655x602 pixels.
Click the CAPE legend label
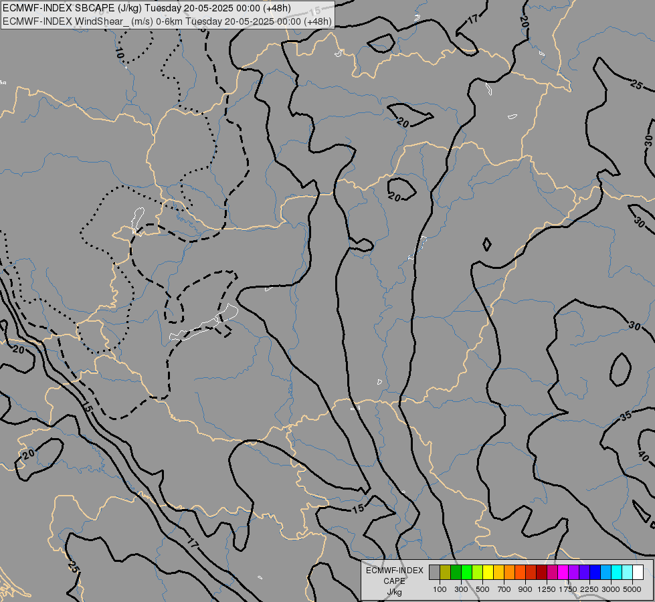coord(394,581)
